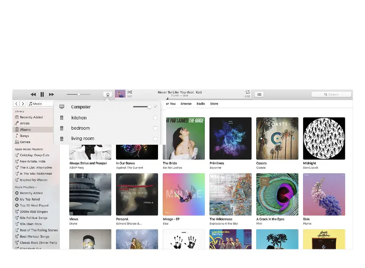Toggle shuffle playback

pos(130,92)
